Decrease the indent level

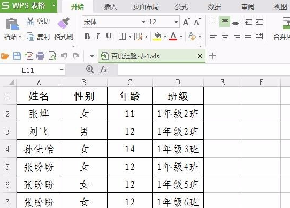[x=248, y=21]
